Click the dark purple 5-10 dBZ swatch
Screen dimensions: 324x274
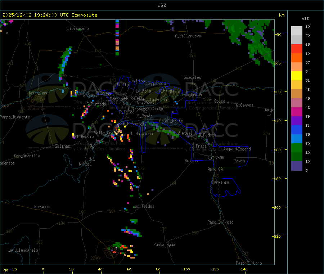[x=297, y=166]
